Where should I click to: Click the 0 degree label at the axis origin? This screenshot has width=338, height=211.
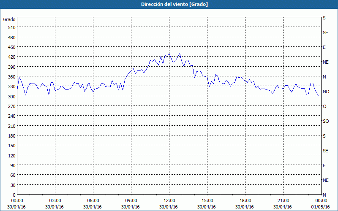(x=14, y=195)
